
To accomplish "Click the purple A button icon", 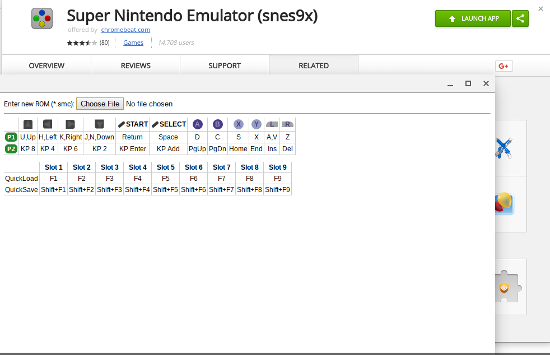I will (198, 124).
